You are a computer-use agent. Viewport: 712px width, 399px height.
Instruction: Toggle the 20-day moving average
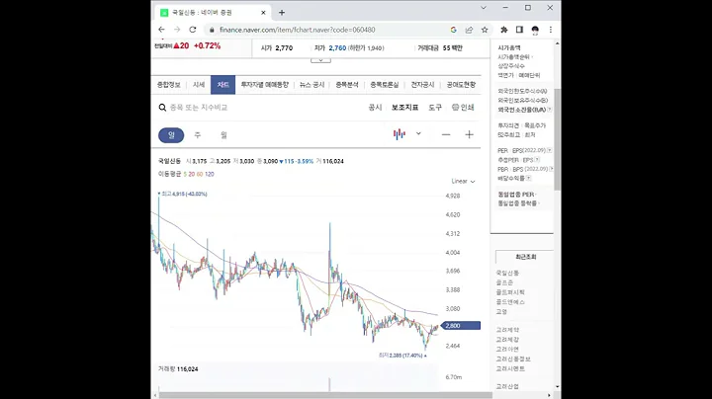click(191, 174)
